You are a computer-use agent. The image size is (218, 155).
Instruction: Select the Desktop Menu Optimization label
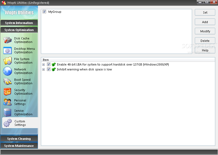[x=25, y=51]
